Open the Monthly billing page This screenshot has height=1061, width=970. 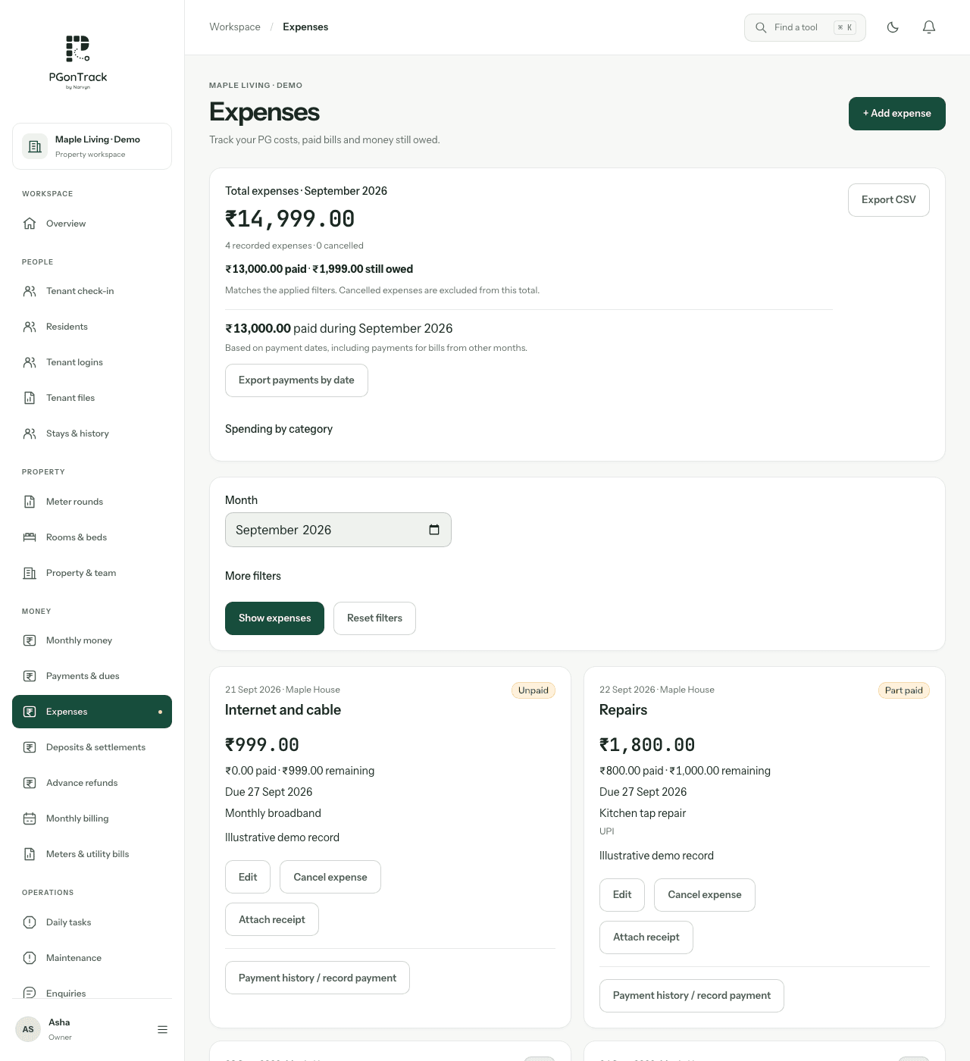pyautogui.click(x=92, y=818)
